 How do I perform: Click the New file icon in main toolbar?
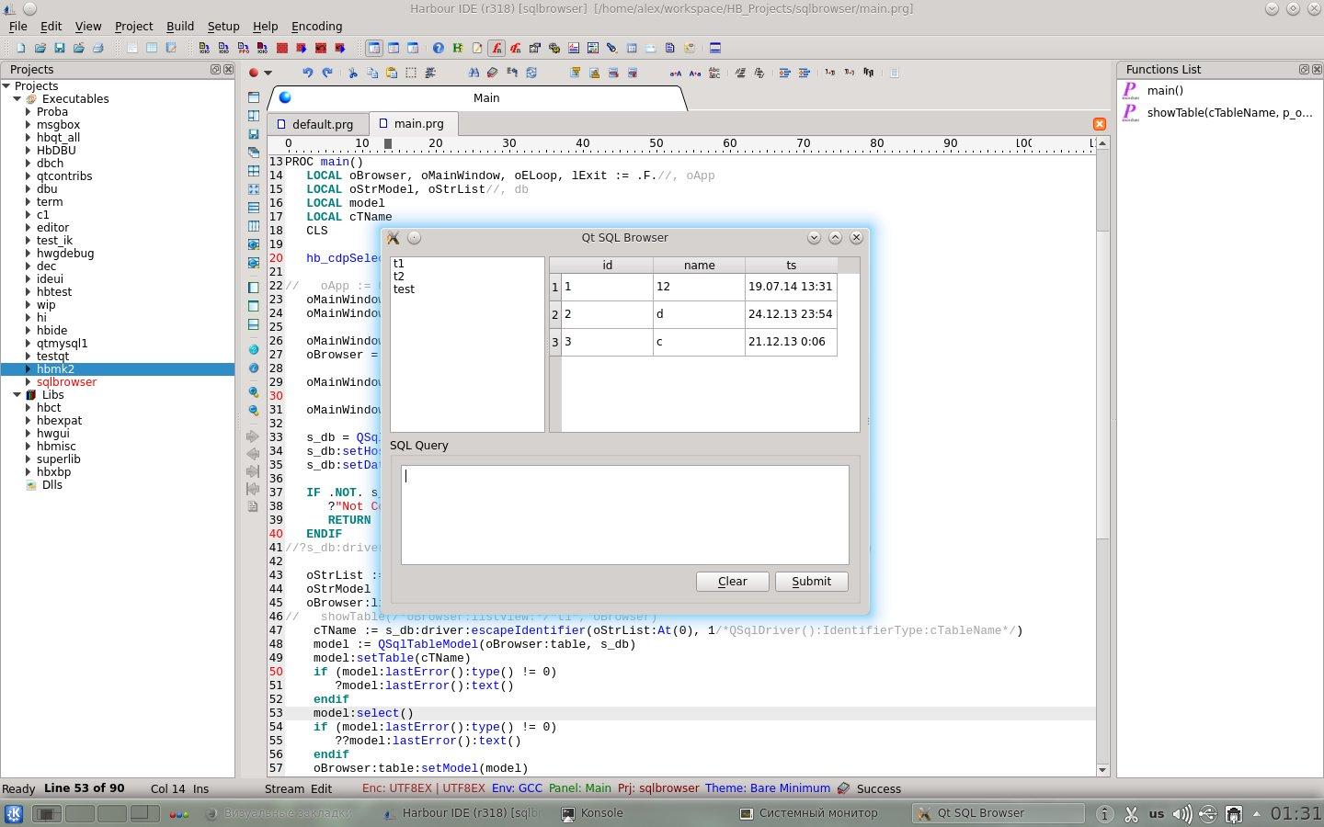(x=20, y=48)
